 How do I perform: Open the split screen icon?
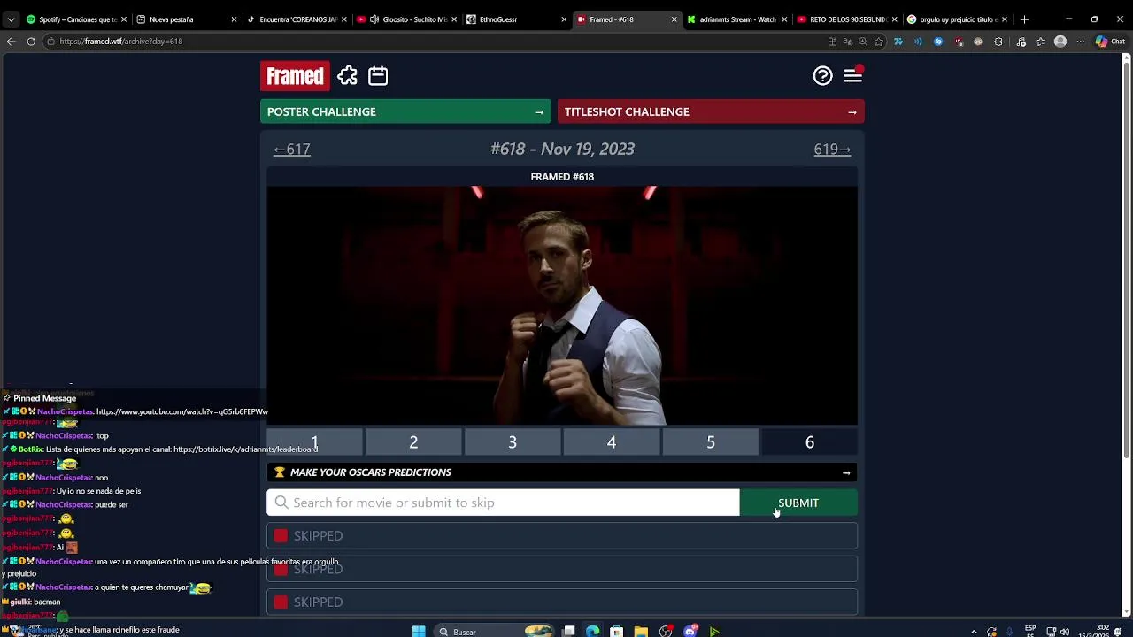coord(832,42)
